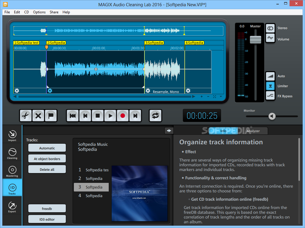305x228 pixels.
Task: Skip to next track marker
Action: click(x=135, y=116)
